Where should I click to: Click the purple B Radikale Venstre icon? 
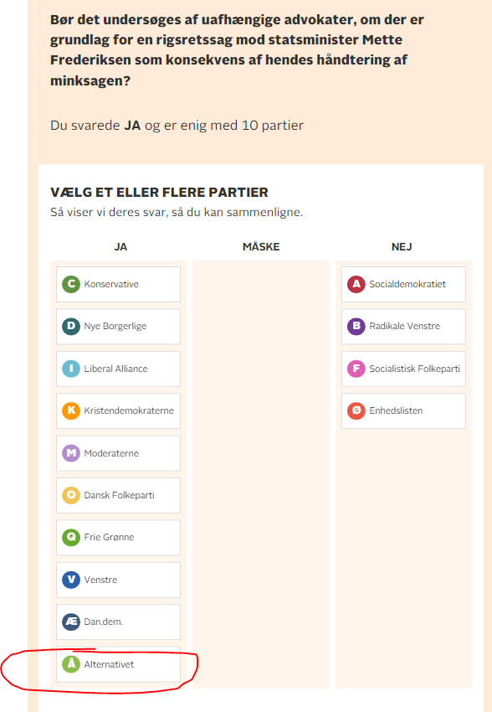[x=356, y=326]
